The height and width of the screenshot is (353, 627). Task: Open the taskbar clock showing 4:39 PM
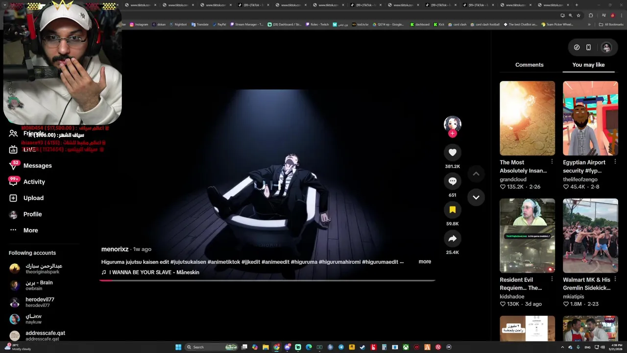[x=616, y=347]
